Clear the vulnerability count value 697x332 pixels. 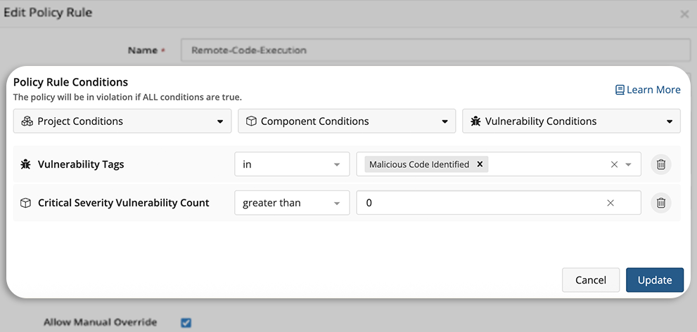point(610,203)
